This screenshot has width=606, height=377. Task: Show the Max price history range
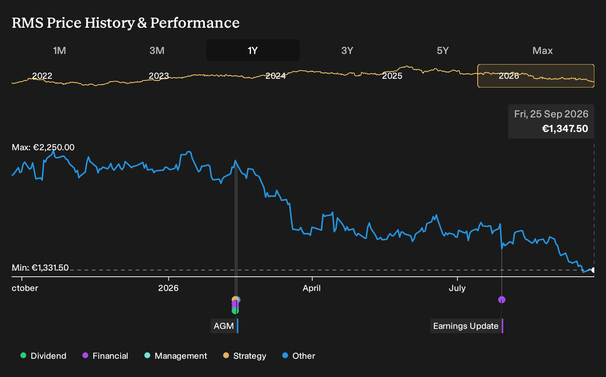point(543,50)
